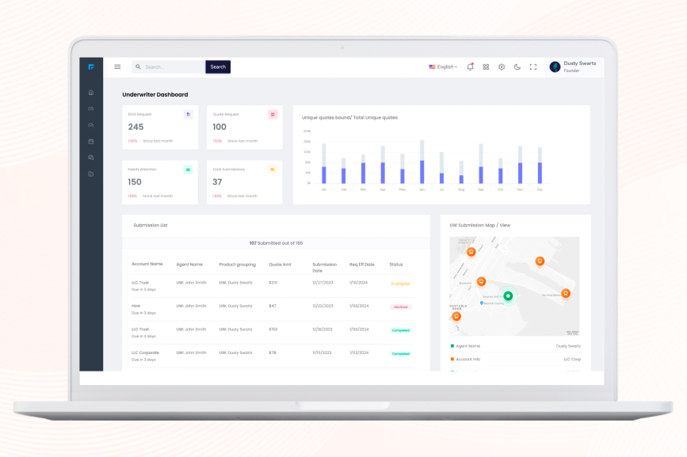The image size is (687, 457).
Task: Open the notifications bell
Action: [x=470, y=67]
